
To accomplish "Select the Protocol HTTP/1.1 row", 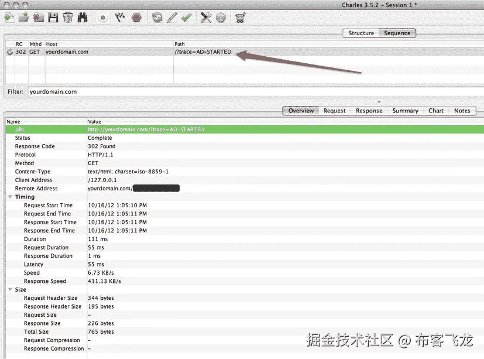I will click(x=245, y=155).
